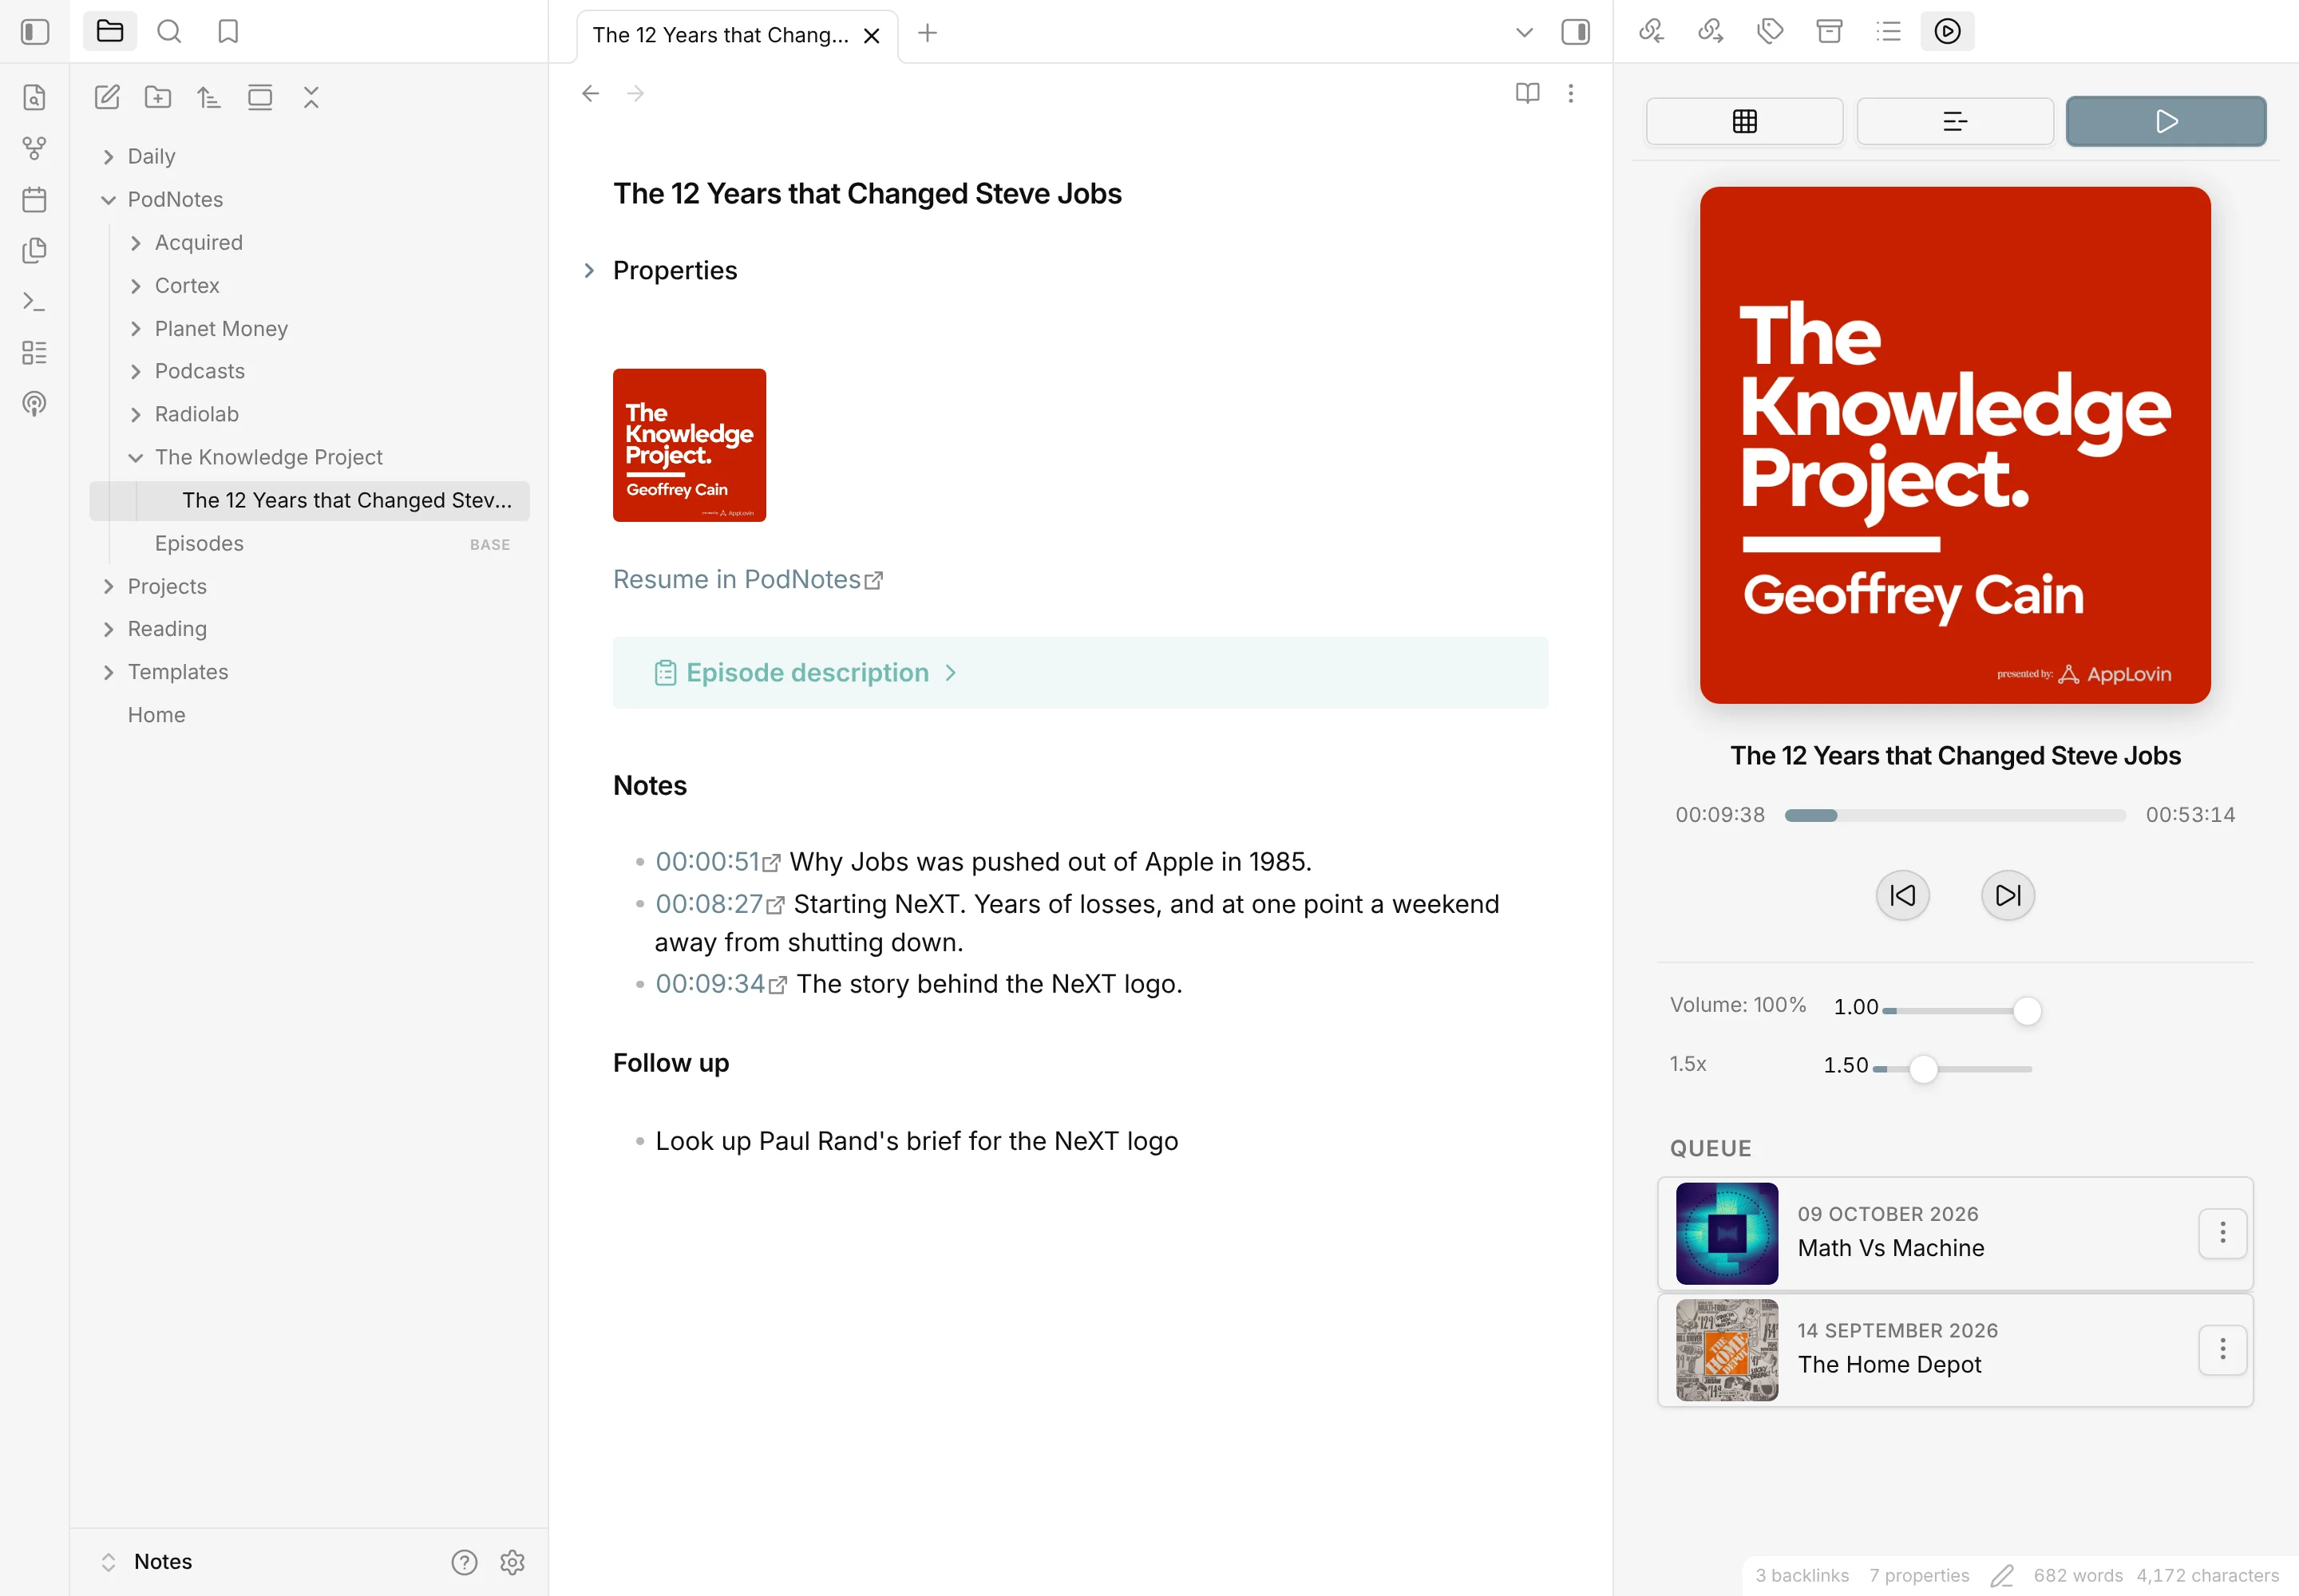Skip backward in the podcast player

(x=1901, y=895)
